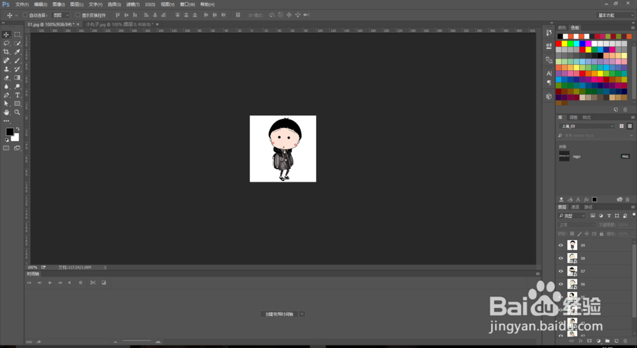Open the 滤镜(T) menu

133,4
